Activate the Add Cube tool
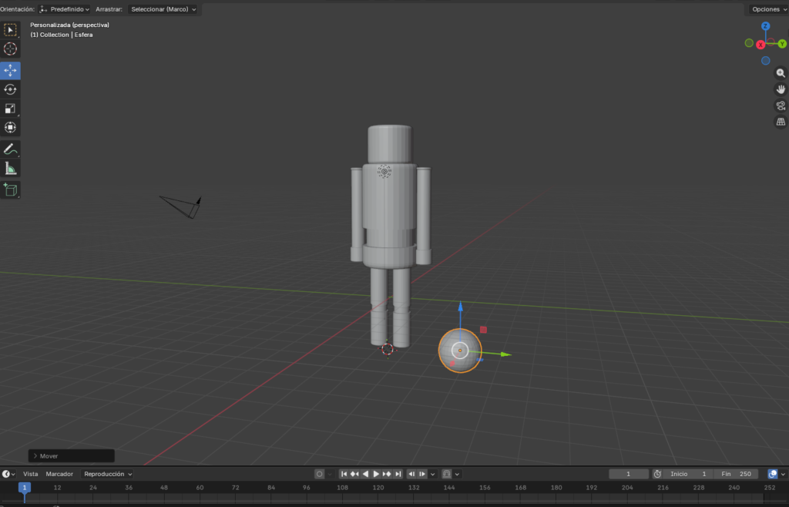This screenshot has height=507, width=789. click(10, 190)
